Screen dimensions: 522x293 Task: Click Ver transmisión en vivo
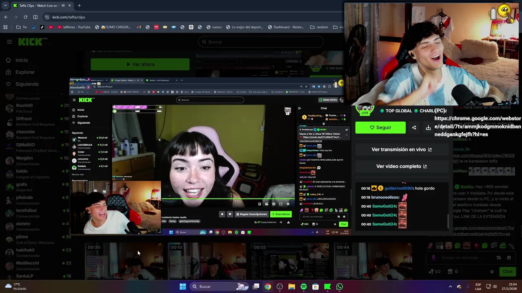pyautogui.click(x=402, y=149)
